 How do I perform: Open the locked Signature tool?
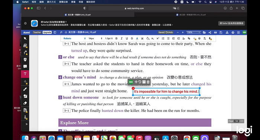click(x=25, y=117)
